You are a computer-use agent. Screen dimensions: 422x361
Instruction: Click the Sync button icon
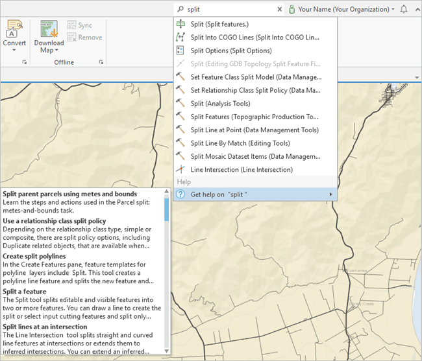pyautogui.click(x=71, y=25)
